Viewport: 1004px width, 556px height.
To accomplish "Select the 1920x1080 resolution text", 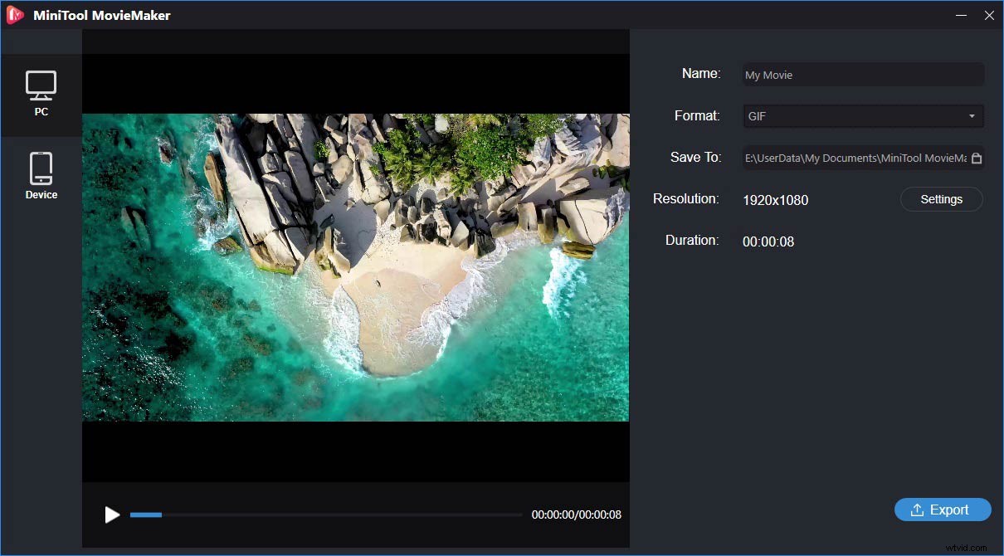I will pos(776,200).
